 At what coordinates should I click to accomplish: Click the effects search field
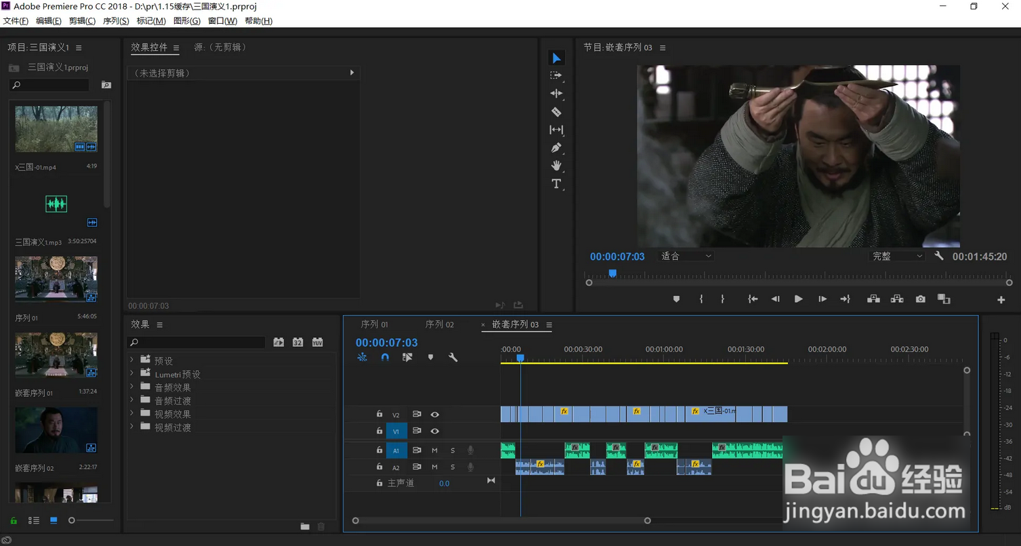pos(197,342)
